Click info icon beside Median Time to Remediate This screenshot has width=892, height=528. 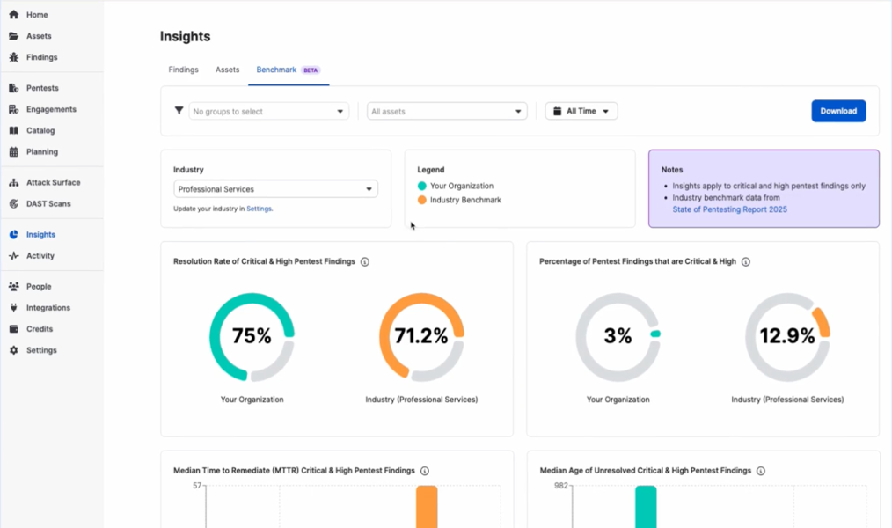point(425,471)
